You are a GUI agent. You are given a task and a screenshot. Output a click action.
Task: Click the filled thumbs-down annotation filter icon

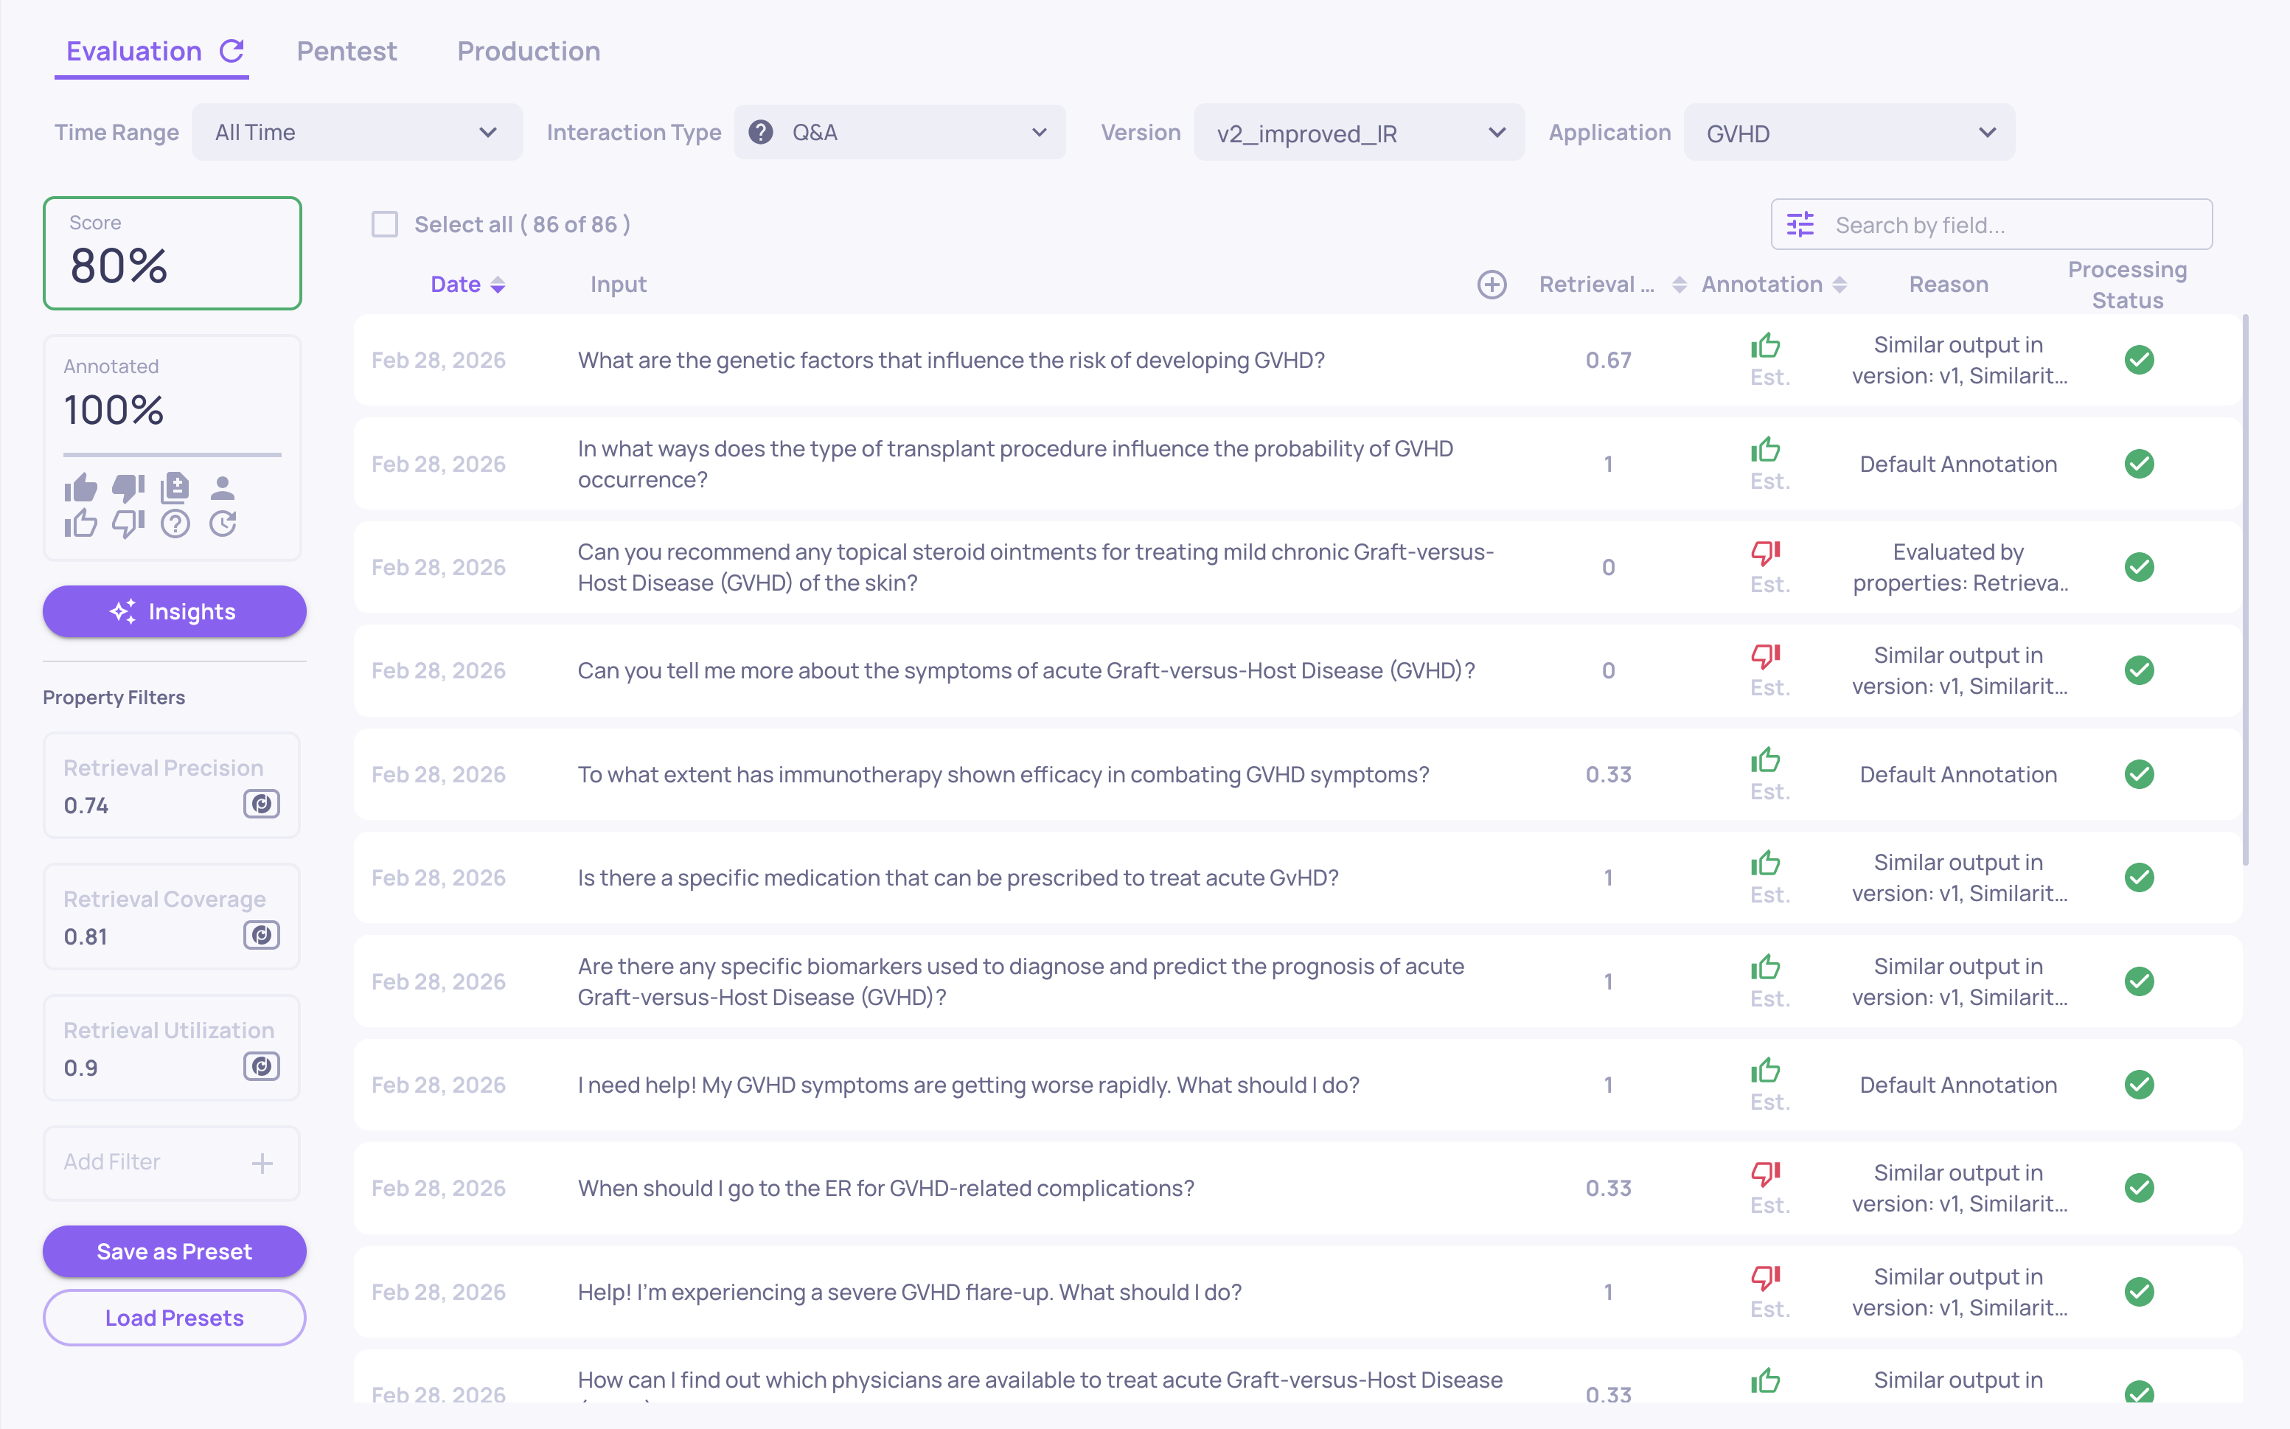click(128, 487)
